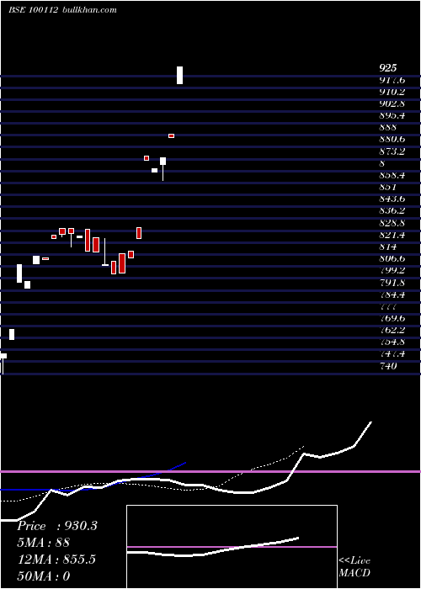Screen dimensions: 421x589
Task: Select the 740 price axis label
Action: 387,366
